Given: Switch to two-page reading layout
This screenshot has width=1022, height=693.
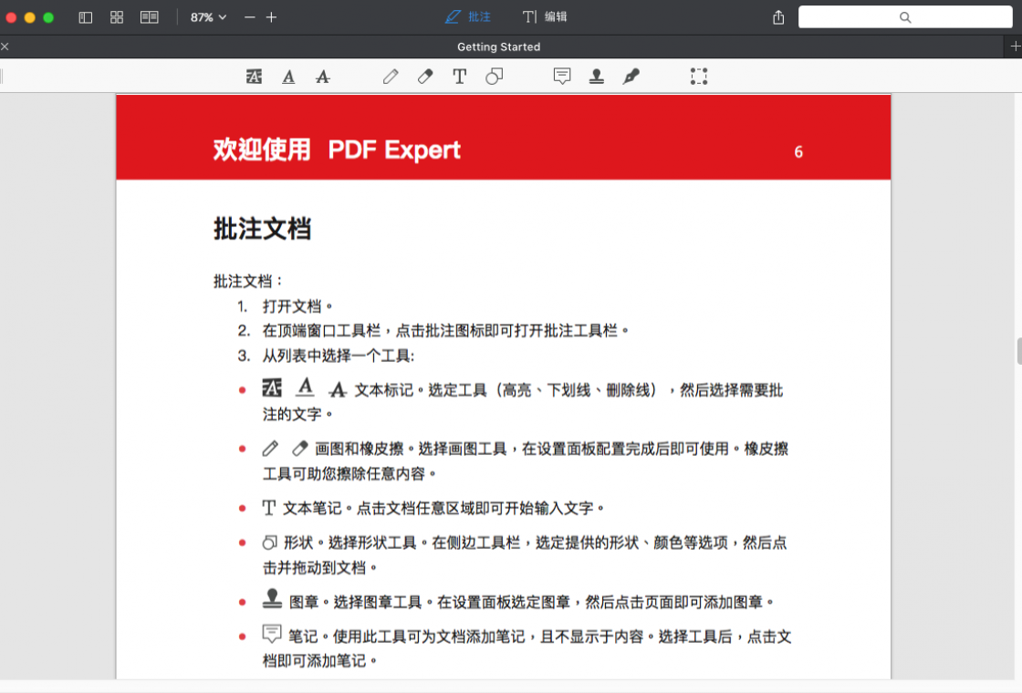Looking at the screenshot, I should 150,17.
